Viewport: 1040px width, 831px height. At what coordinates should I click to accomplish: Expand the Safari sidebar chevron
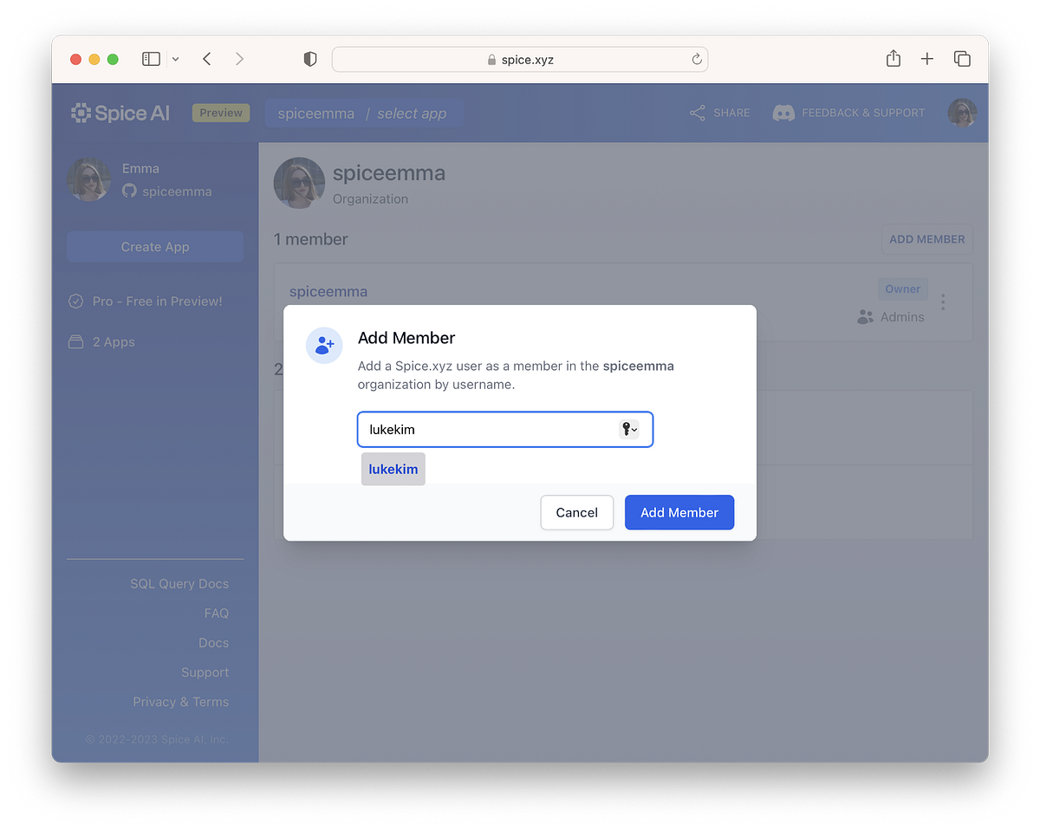[x=175, y=58]
